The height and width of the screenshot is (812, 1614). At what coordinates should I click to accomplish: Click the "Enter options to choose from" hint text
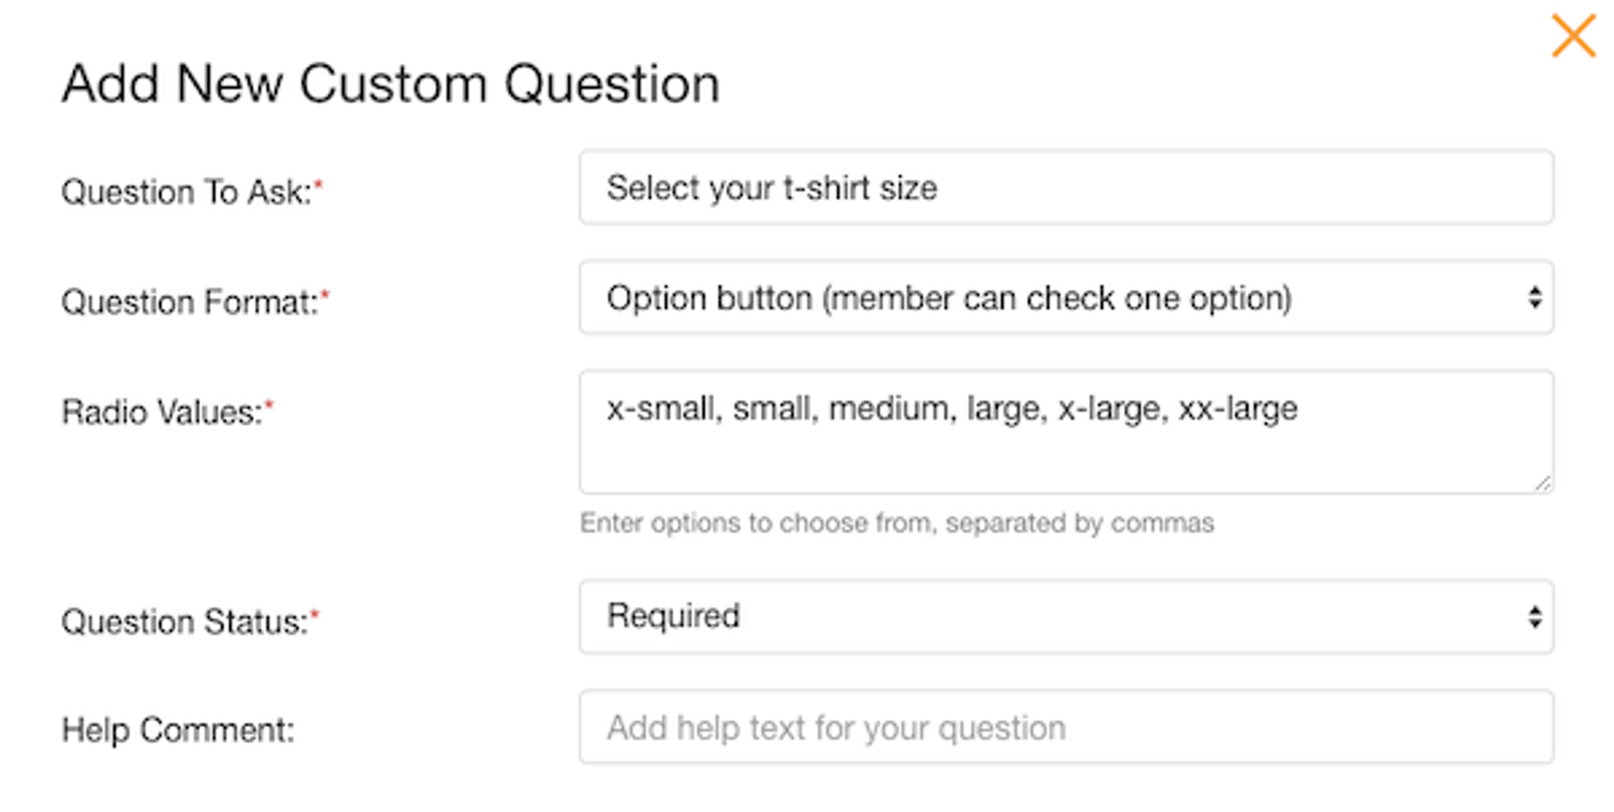[897, 523]
